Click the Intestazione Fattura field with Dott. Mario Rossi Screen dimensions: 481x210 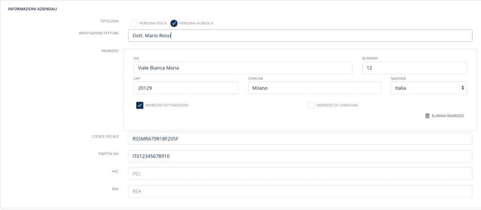tap(300, 36)
